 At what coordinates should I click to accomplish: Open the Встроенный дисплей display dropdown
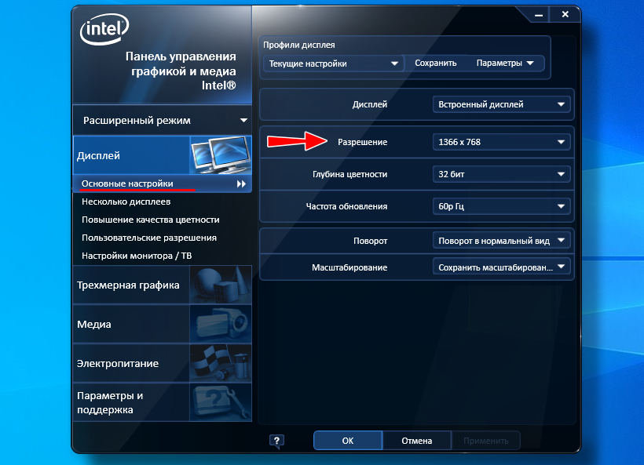coord(502,104)
